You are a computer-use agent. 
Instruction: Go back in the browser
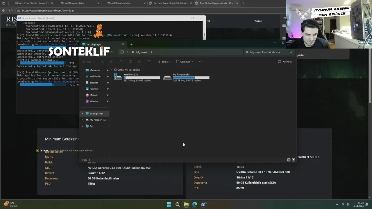click(3, 10)
